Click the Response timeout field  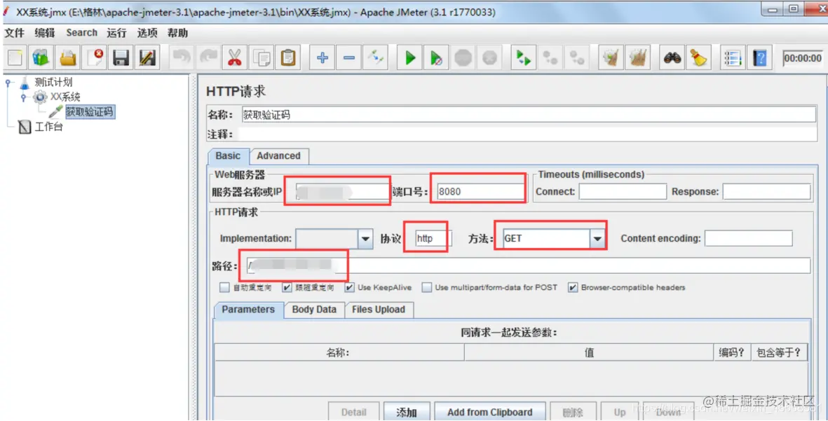pyautogui.click(x=766, y=191)
